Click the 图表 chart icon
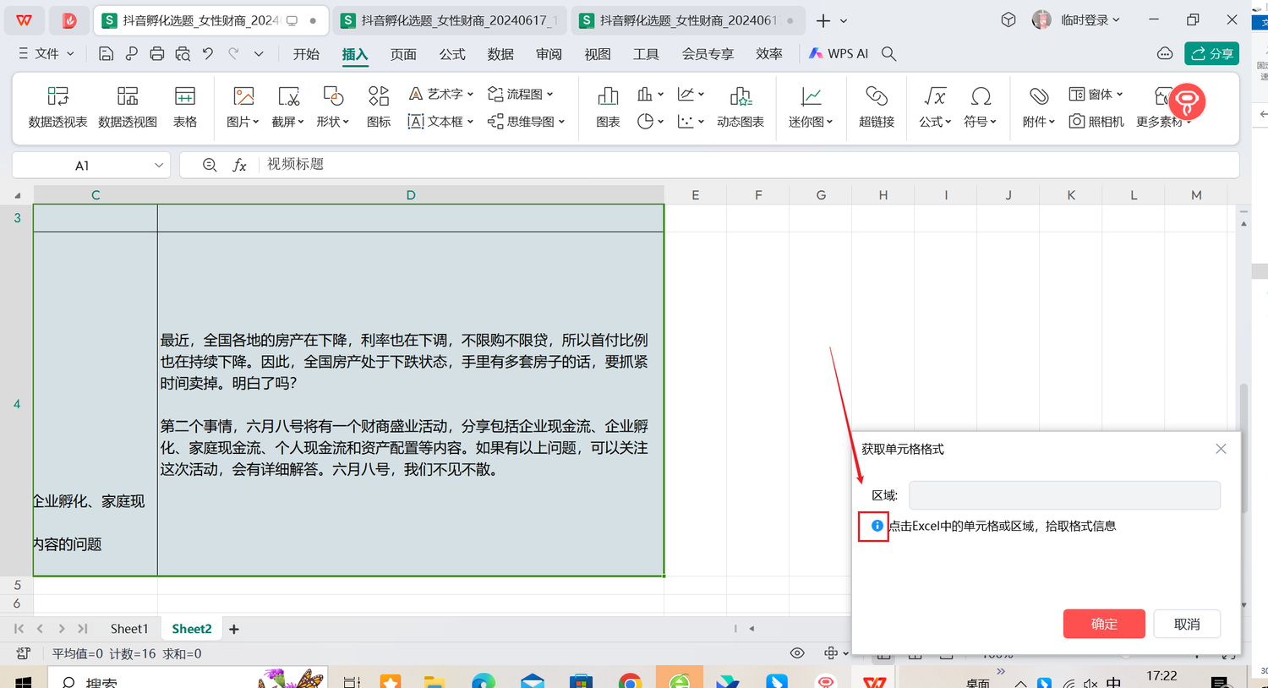This screenshot has width=1268, height=688. [x=608, y=106]
